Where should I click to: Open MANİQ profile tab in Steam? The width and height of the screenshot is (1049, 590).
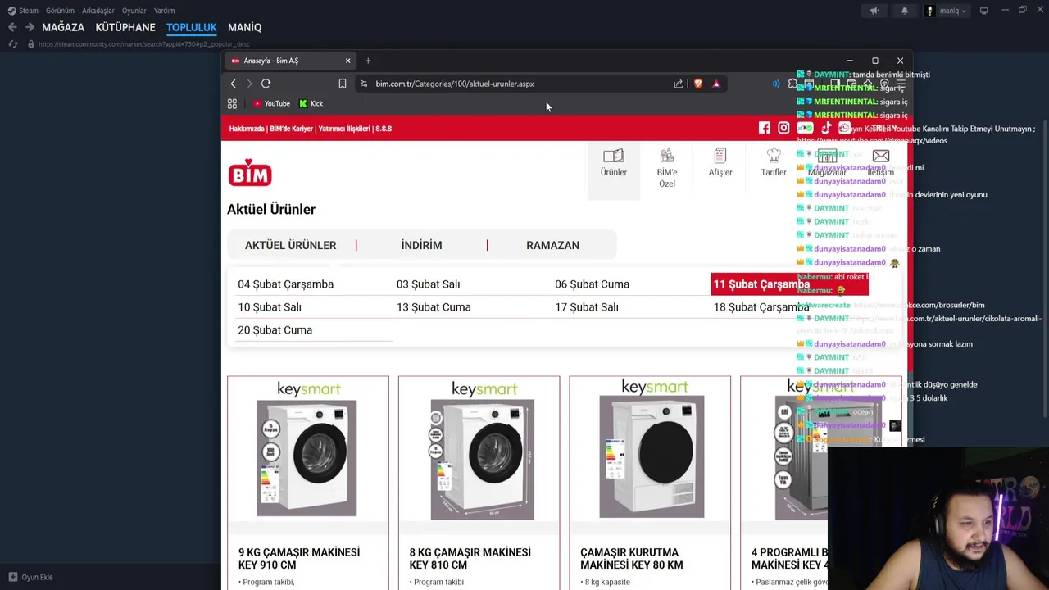point(244,27)
